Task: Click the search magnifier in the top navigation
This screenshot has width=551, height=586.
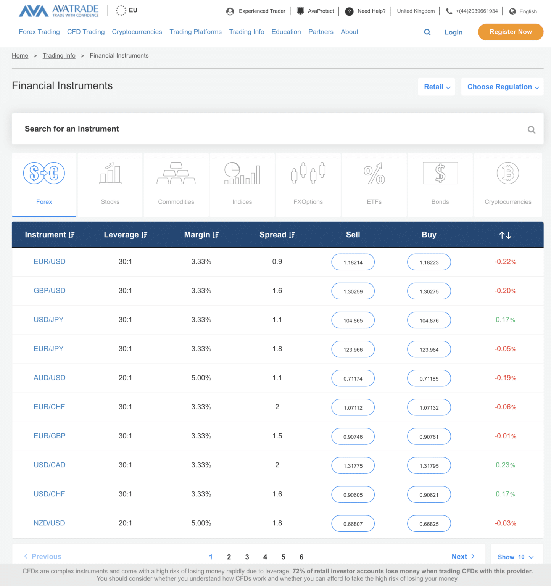Action: [427, 32]
